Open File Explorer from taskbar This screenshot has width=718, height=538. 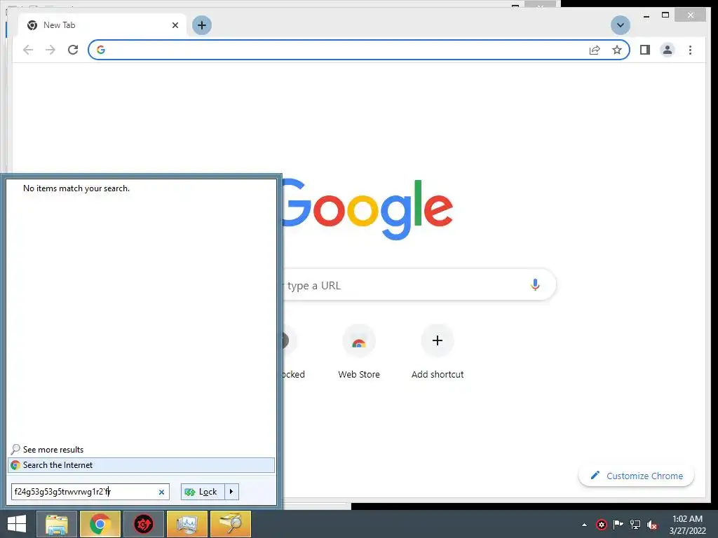57,524
